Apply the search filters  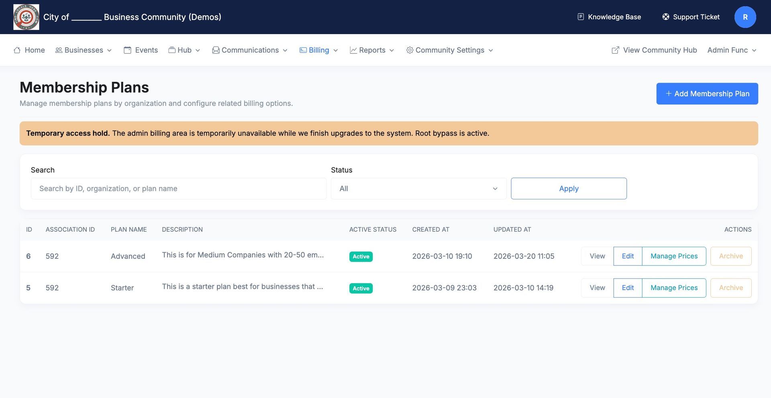click(x=569, y=189)
